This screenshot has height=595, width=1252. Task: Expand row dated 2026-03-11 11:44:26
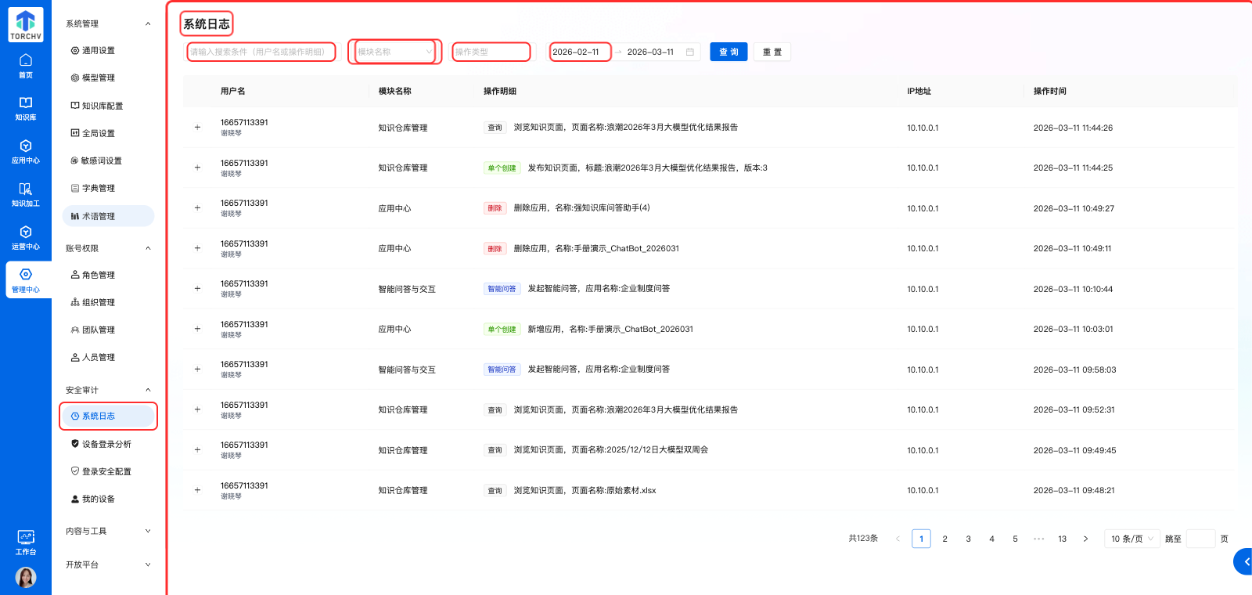click(x=197, y=127)
